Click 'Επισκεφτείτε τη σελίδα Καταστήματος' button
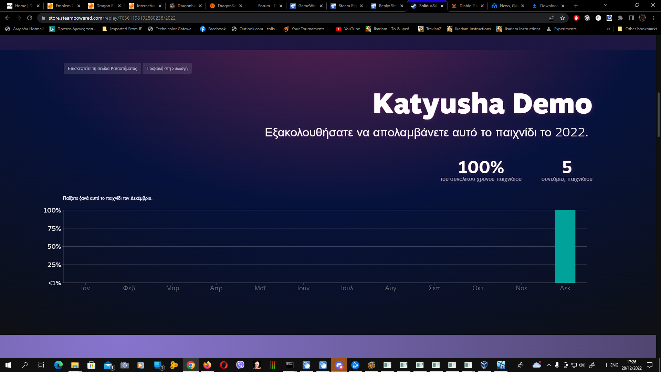661x372 pixels. click(102, 68)
